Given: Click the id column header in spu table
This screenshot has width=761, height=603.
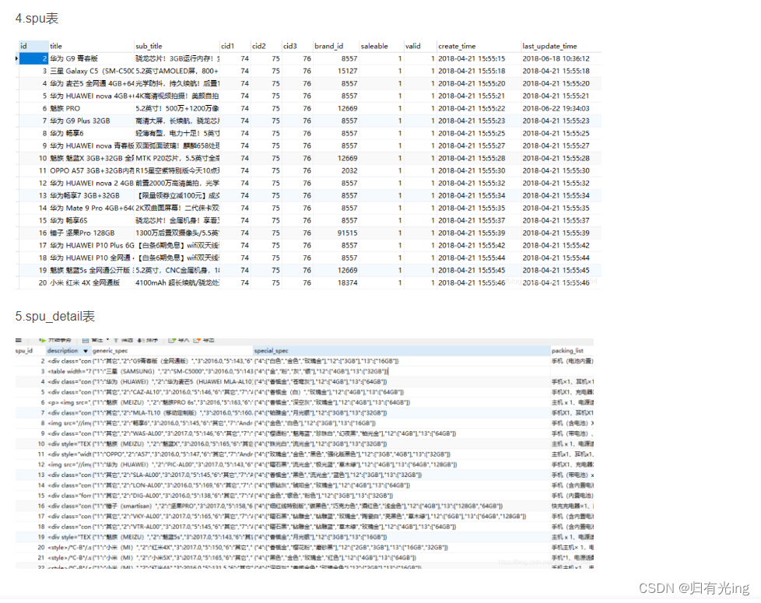Looking at the screenshot, I should [33, 46].
